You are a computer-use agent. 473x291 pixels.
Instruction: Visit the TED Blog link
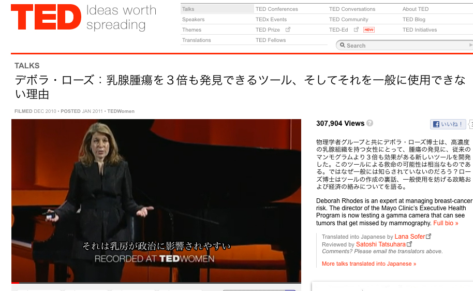(x=415, y=19)
